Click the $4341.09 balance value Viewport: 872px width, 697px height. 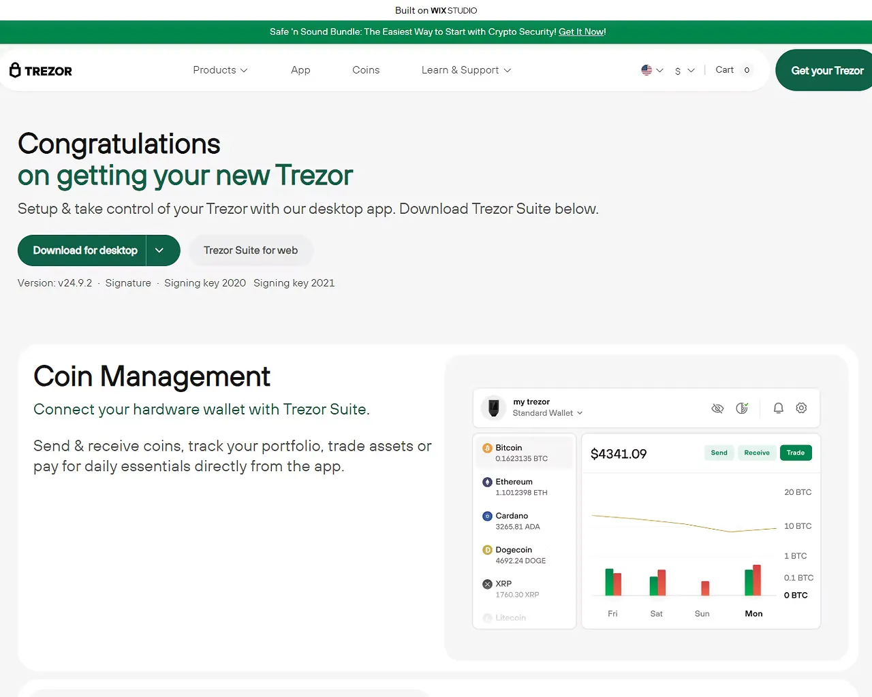[x=619, y=454]
